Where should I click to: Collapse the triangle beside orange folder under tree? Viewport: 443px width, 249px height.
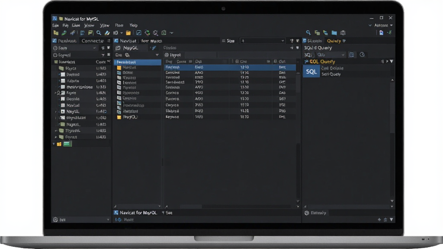[x=54, y=144]
